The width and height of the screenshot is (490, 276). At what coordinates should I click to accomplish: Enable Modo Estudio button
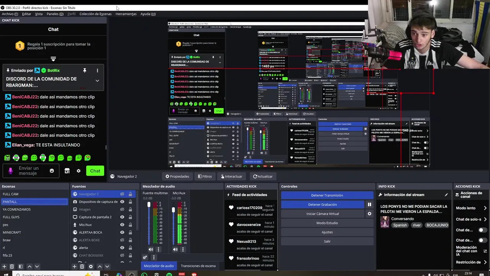(327, 223)
